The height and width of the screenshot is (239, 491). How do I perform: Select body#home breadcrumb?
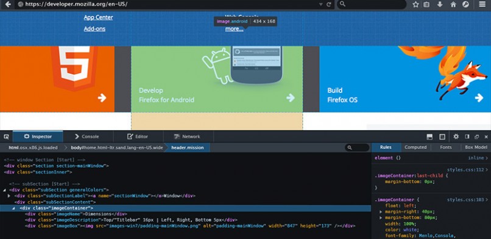(117, 147)
